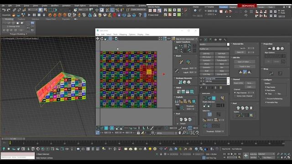Viewport: 292px width, 164px height.
Task: Switch to the Modeling ribbon tab
Action: [x=9, y=19]
